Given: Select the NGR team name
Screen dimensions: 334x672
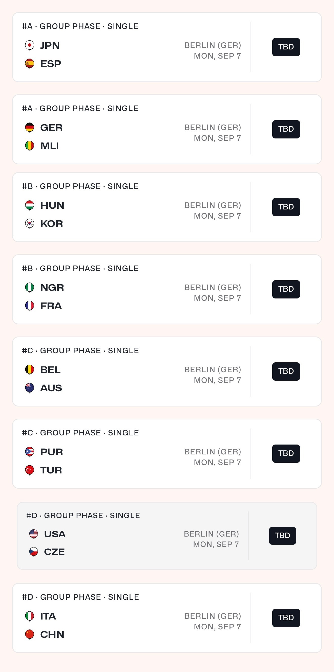Looking at the screenshot, I should click(x=52, y=288).
